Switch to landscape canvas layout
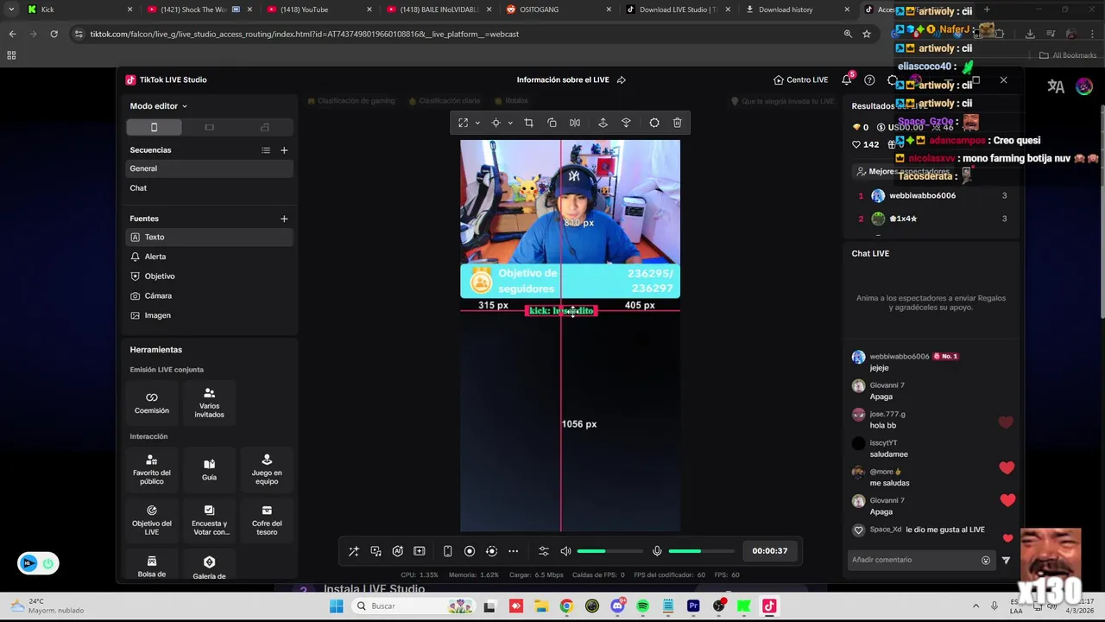The image size is (1105, 622). [209, 127]
